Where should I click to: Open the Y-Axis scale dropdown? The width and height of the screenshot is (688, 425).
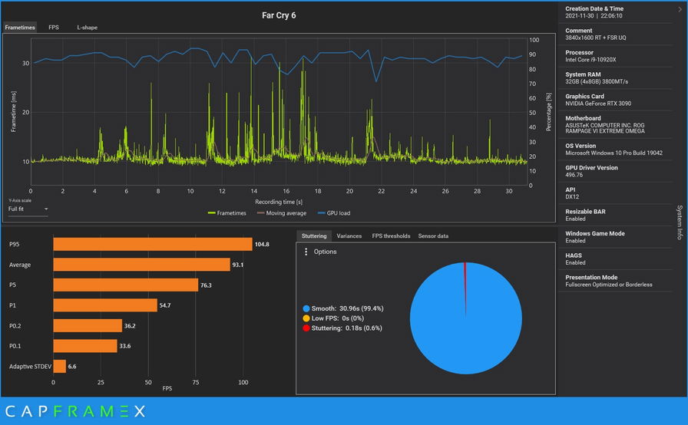[x=28, y=209]
